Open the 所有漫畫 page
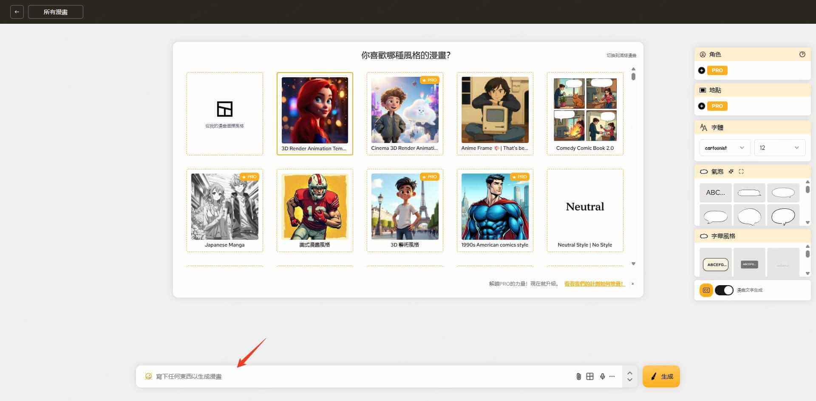The height and width of the screenshot is (401, 816). 56,12
